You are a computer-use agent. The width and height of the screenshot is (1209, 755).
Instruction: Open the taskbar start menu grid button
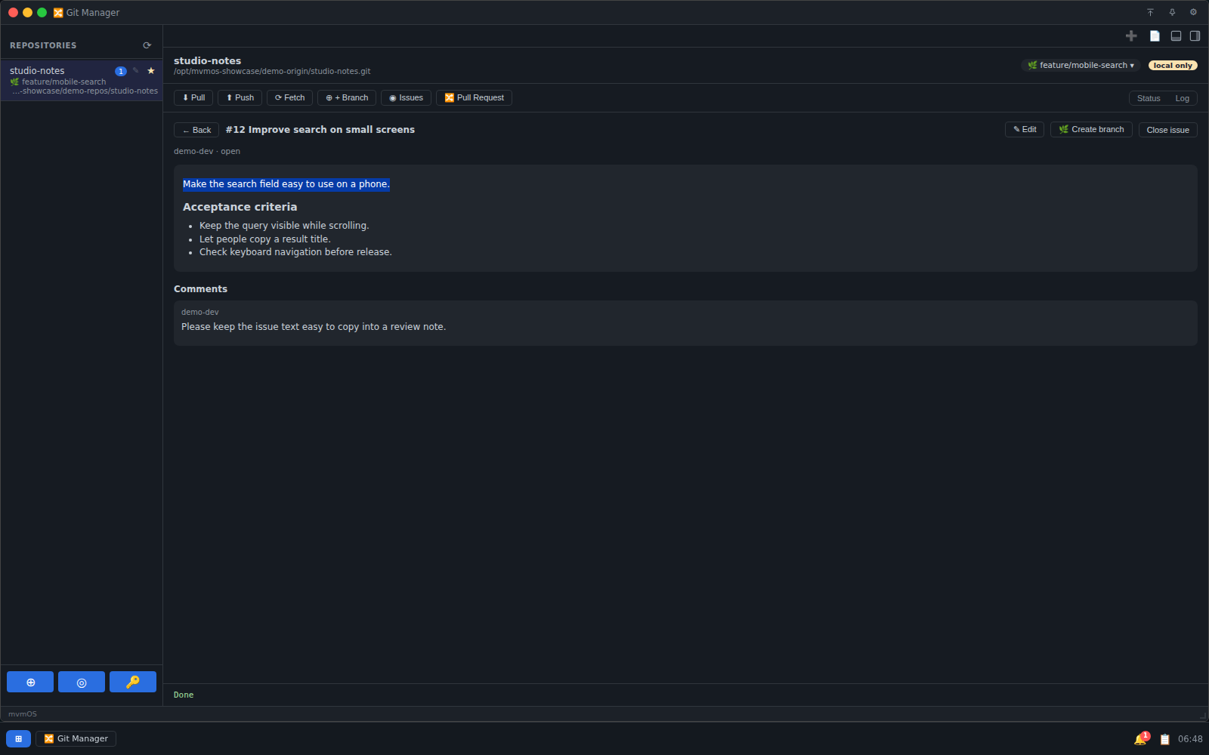(18, 738)
